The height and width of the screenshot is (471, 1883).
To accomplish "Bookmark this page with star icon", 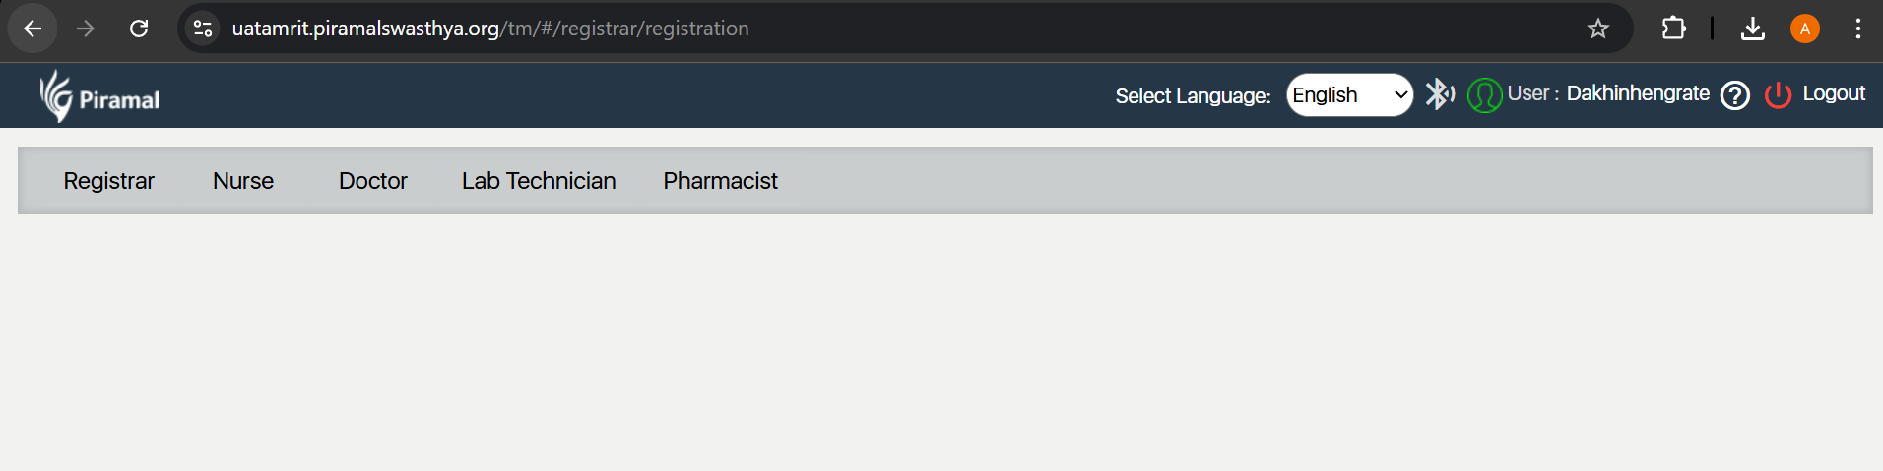I will click(x=1597, y=29).
